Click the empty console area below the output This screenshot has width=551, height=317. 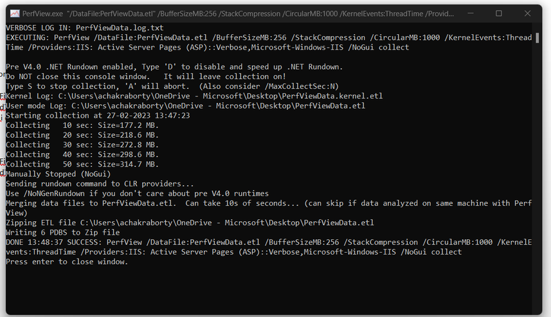point(269,290)
